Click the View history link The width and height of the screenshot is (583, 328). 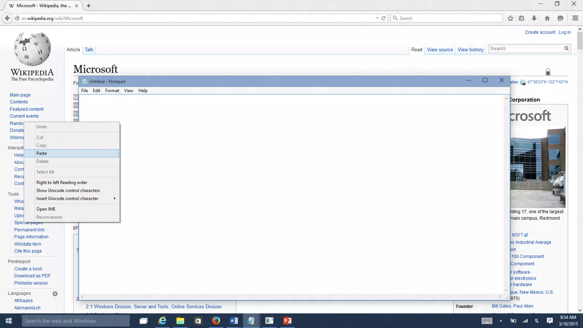coord(470,50)
